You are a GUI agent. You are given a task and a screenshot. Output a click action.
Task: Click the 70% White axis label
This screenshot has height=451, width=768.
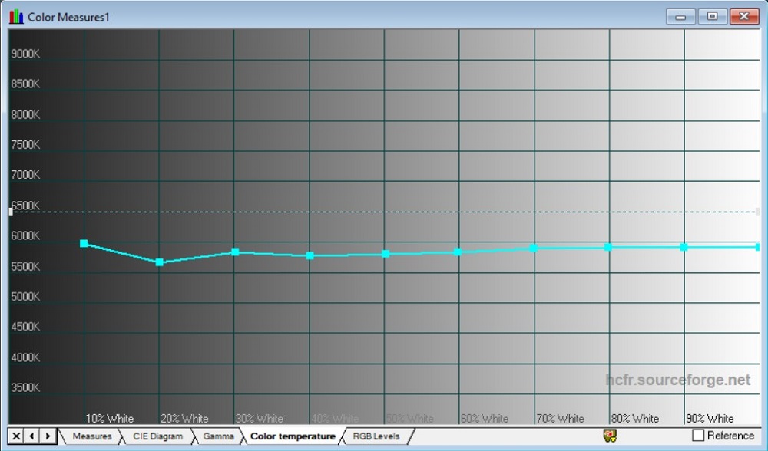coord(561,419)
